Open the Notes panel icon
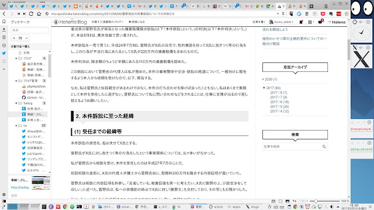Image resolution: width=374 pixels, height=210 pixels. pyautogui.click(x=4, y=37)
